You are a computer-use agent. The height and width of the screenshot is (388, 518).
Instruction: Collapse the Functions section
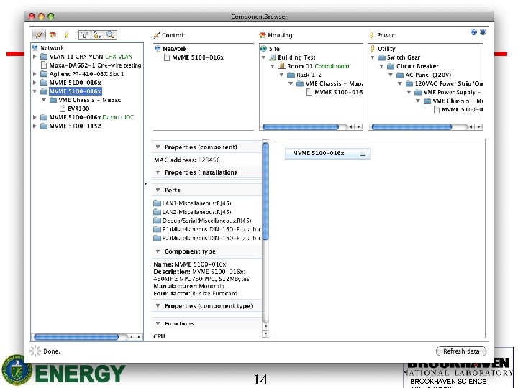tap(158, 323)
